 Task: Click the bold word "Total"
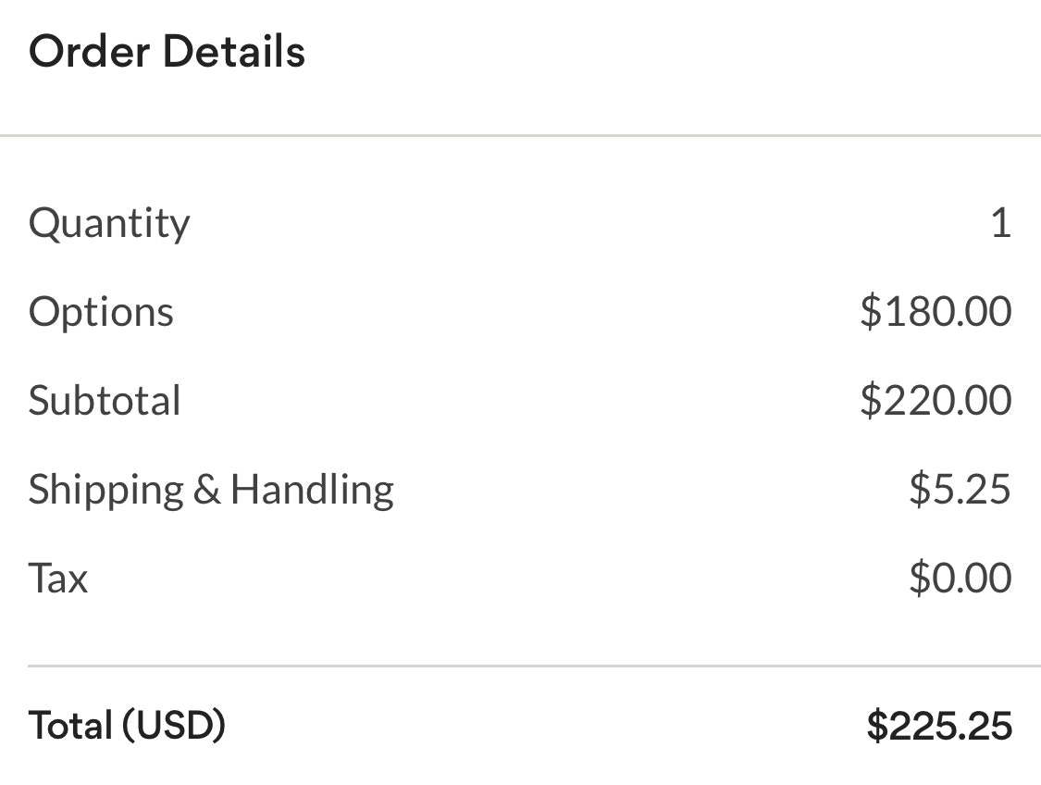(x=69, y=725)
